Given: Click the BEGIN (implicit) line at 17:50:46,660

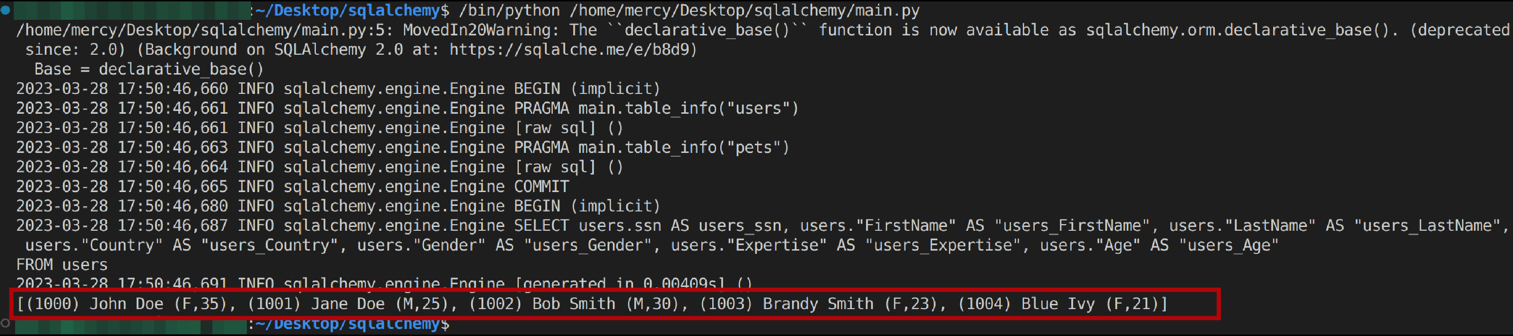Looking at the screenshot, I should pyautogui.click(x=587, y=89).
